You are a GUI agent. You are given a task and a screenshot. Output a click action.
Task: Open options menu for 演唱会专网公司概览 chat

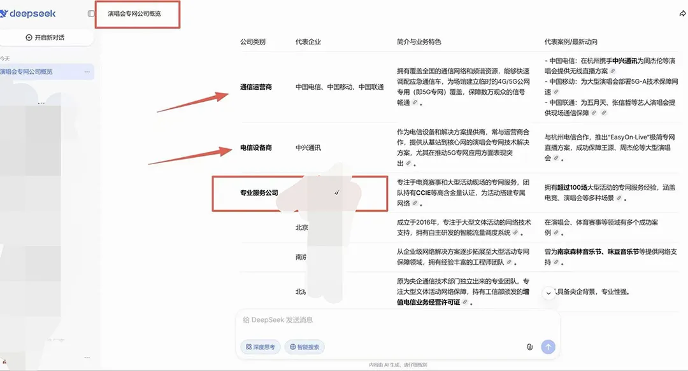[x=87, y=71]
